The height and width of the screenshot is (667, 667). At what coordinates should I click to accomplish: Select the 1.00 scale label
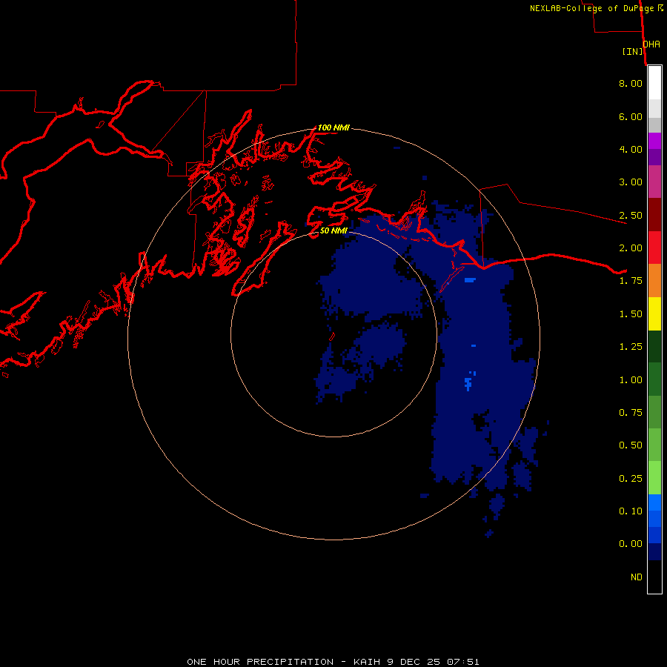tap(631, 380)
